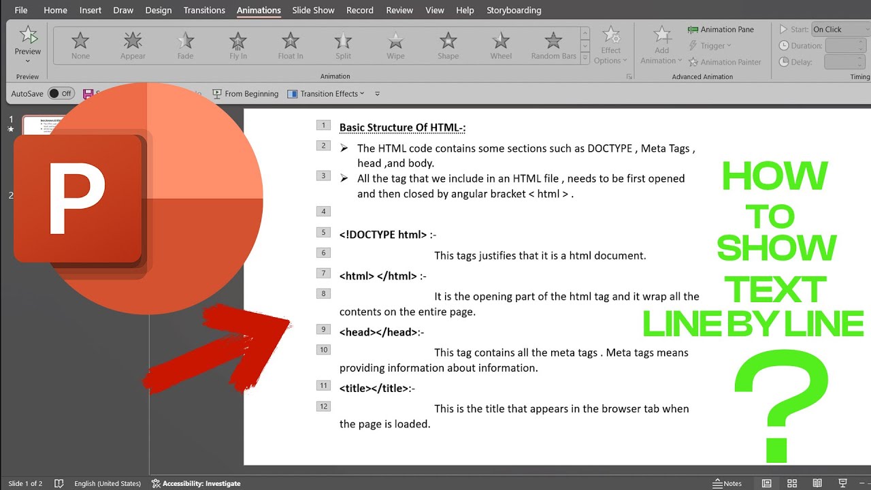Switch to the Slide Show tab
This screenshot has width=871, height=490.
314,10
